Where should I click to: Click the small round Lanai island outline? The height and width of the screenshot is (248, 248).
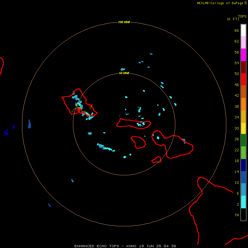point(138,142)
